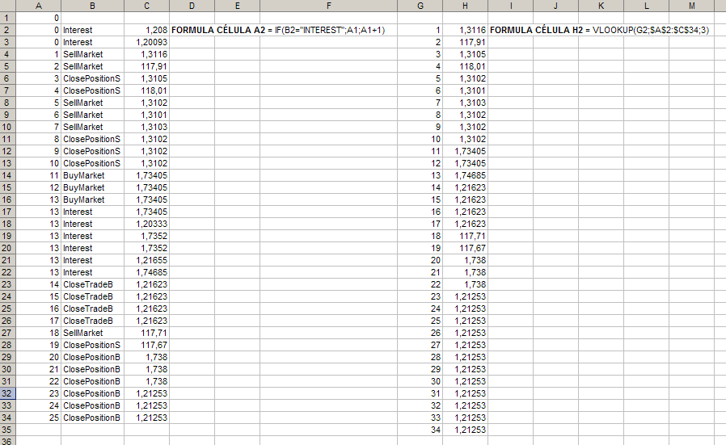Click ClosePositionB cell in row 34
The image size is (726, 445).
point(92,418)
